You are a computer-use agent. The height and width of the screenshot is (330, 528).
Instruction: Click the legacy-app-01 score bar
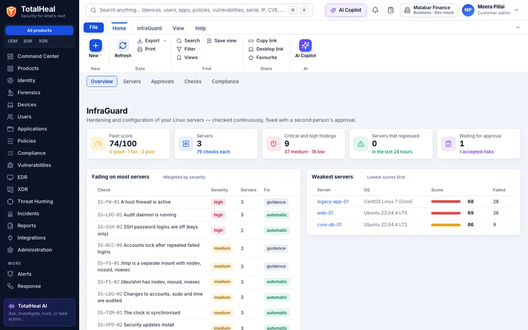(446, 202)
